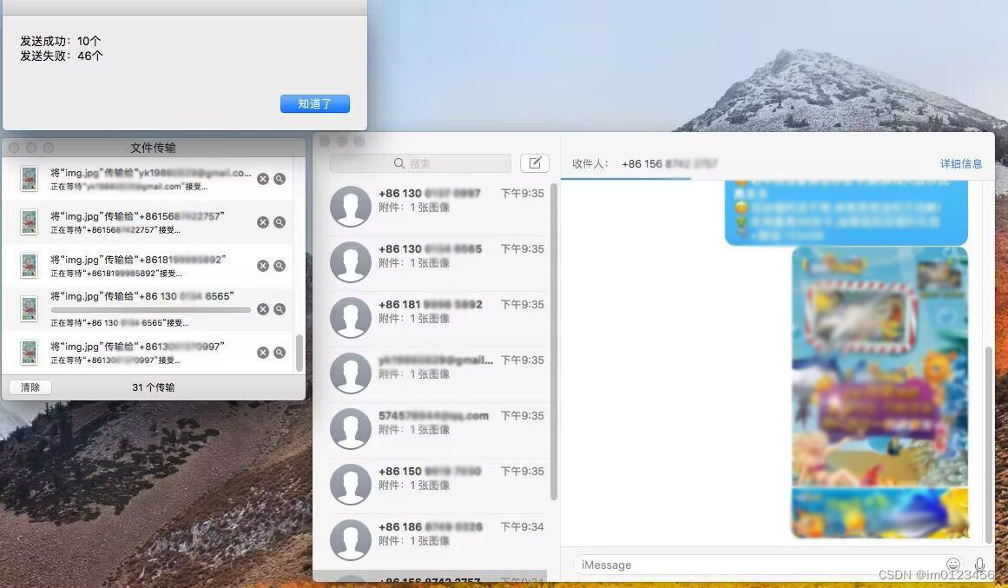This screenshot has width=1008, height=588.
Task: Click the progress bar of +86 130 6565 transfer
Action: [x=151, y=310]
